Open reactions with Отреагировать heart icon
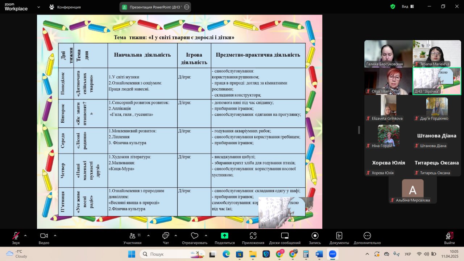 point(195,237)
